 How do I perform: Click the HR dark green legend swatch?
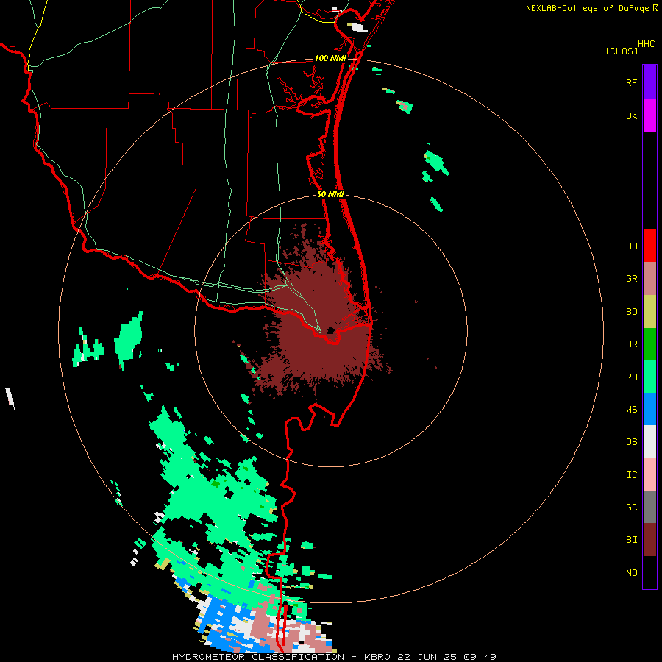coord(649,344)
